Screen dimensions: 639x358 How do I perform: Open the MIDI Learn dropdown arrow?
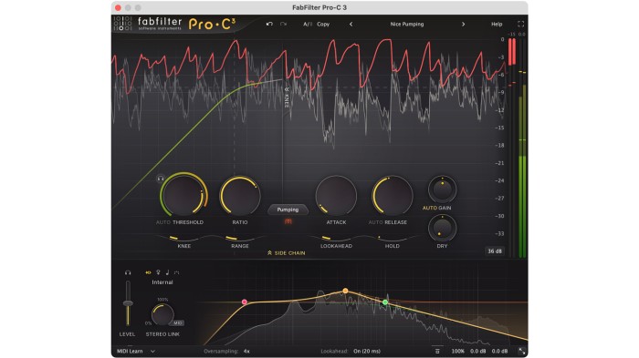(152, 351)
